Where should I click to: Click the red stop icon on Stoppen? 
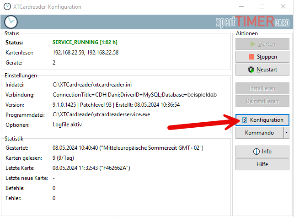251,57
